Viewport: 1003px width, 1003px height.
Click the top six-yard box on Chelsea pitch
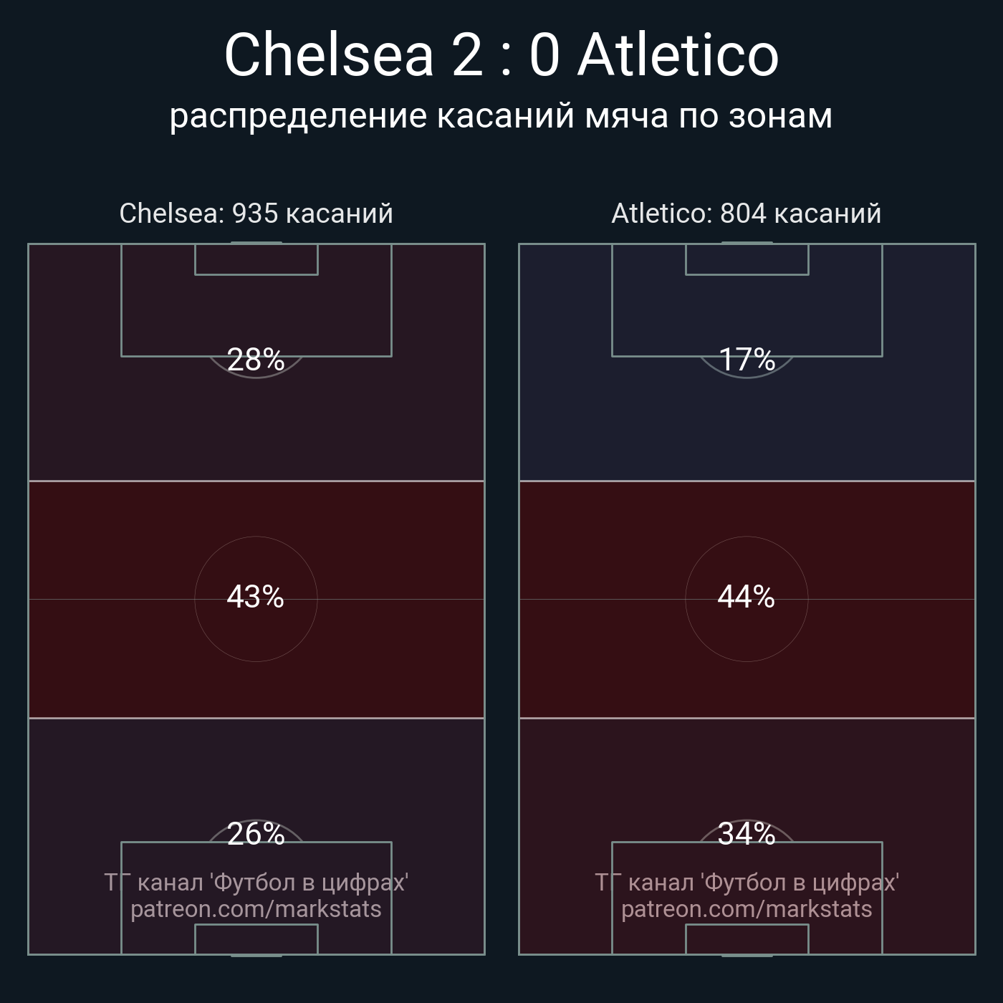pyautogui.click(x=256, y=259)
